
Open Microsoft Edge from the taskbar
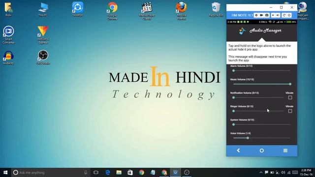(108, 173)
